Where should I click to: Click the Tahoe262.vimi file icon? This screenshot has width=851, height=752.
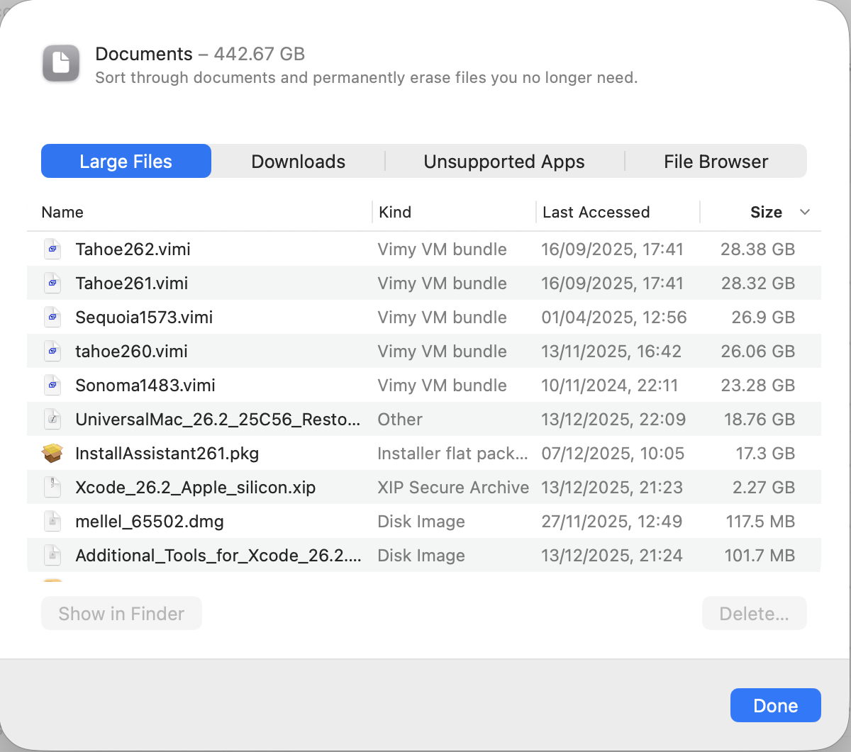point(52,249)
